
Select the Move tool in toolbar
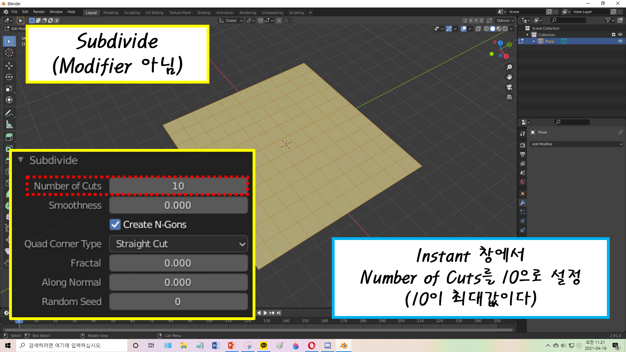point(9,65)
